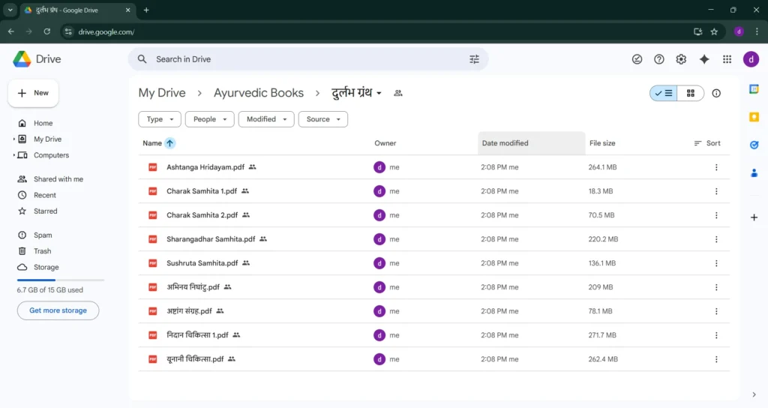Reverse sort direction arrow beside Name
This screenshot has width=768, height=408.
tap(170, 143)
